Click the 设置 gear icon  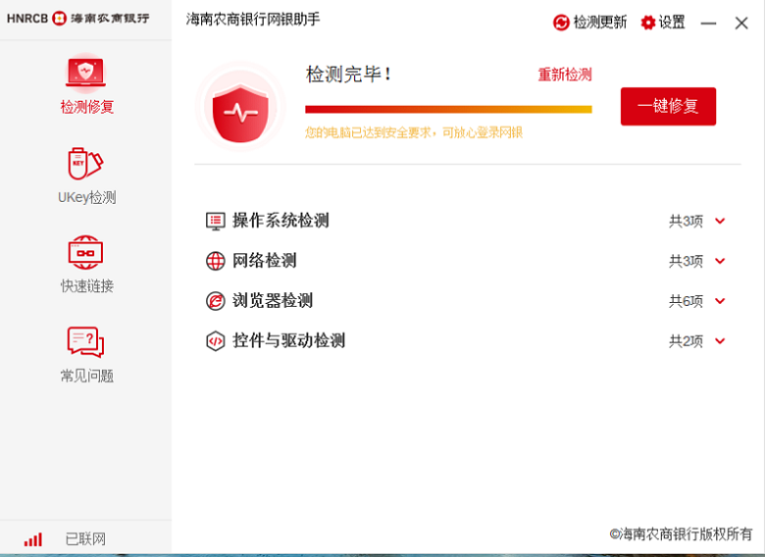[x=648, y=23]
